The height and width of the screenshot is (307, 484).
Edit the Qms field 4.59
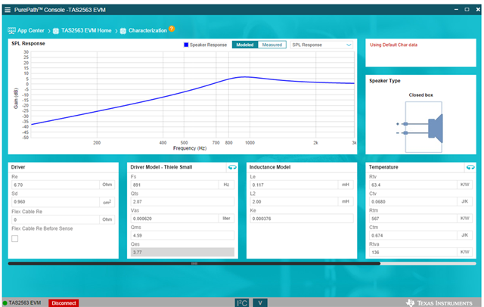[x=182, y=235]
